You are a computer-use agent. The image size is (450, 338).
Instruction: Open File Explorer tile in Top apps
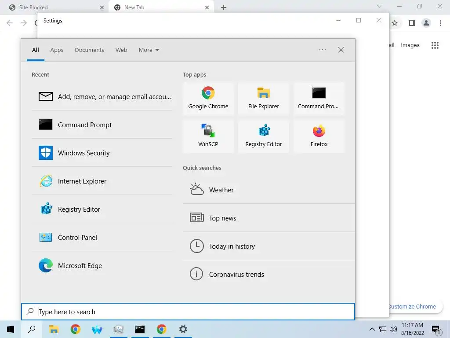click(264, 99)
